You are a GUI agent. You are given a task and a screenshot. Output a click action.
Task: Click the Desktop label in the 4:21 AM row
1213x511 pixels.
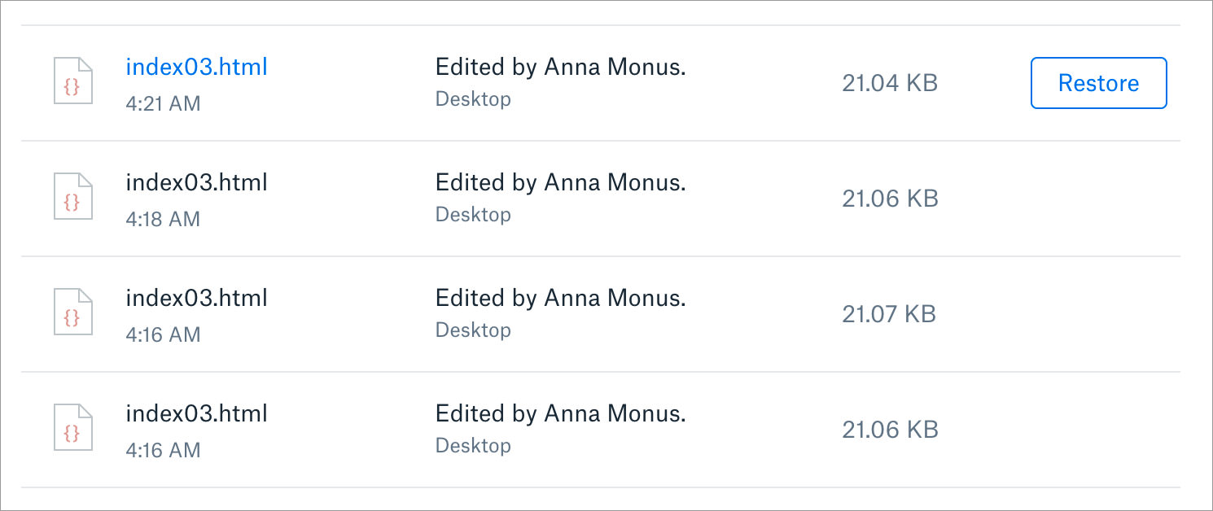coord(473,99)
